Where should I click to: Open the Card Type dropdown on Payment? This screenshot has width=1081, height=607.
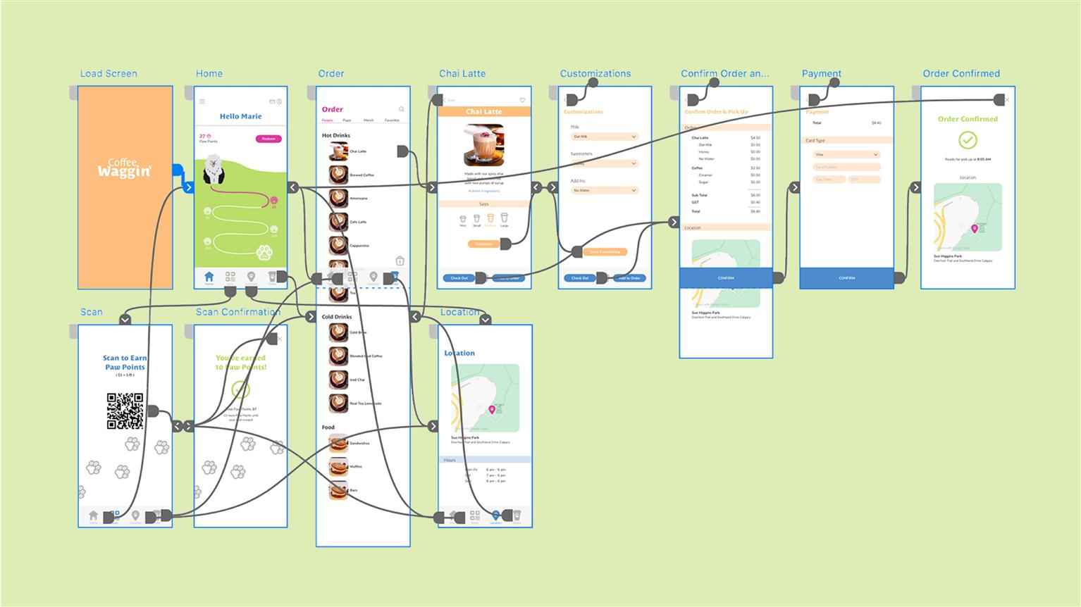pos(846,154)
